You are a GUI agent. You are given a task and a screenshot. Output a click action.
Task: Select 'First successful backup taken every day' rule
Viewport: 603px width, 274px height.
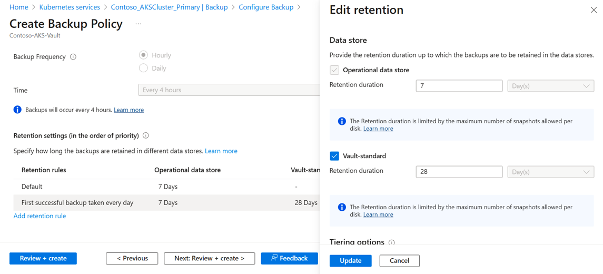(x=77, y=203)
